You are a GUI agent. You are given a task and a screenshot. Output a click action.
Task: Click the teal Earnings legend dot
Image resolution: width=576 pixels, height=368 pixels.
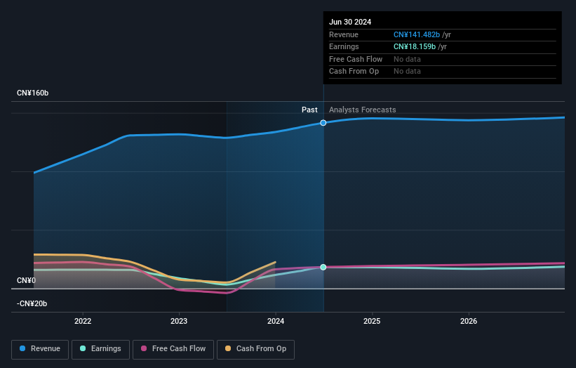(83, 348)
